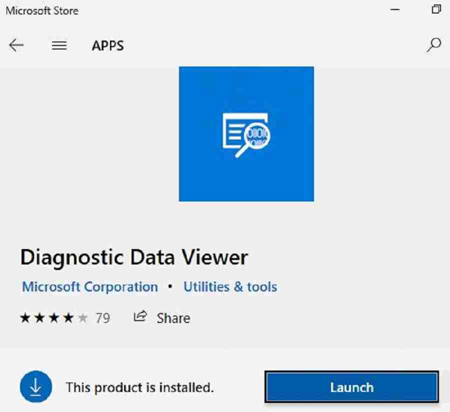The image size is (450, 412).
Task: Click the Diagnostic Data Viewer app tile
Action: 246,134
